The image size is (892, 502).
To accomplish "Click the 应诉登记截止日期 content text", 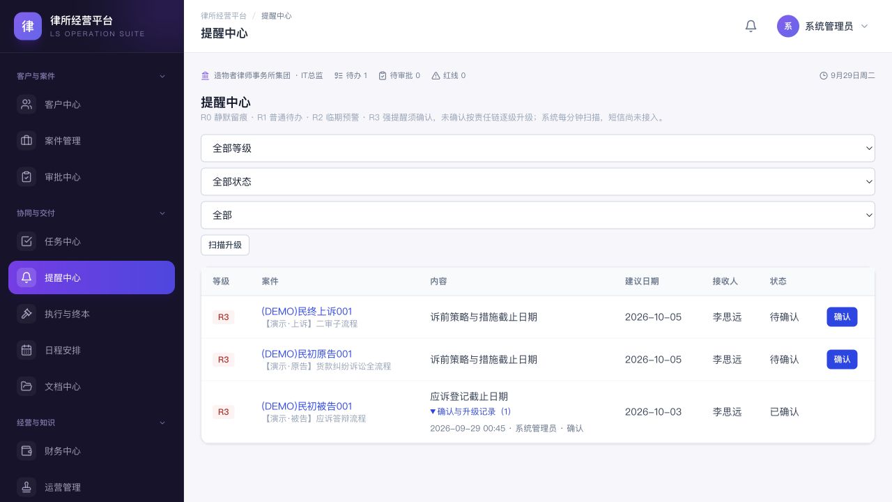I will [469, 397].
